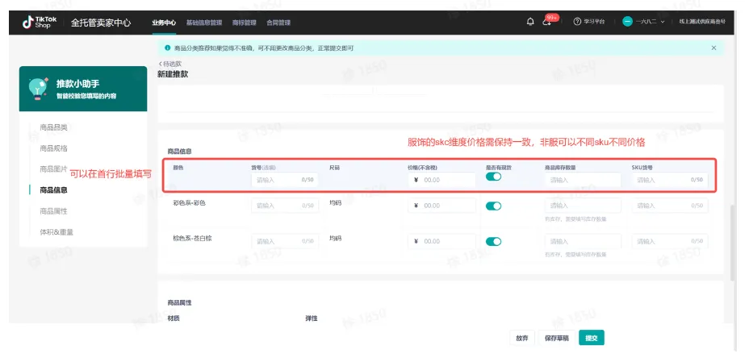Click SKU货号 input in 彩色系-彩色 row
The width and height of the screenshot is (745, 358).
coord(670,206)
